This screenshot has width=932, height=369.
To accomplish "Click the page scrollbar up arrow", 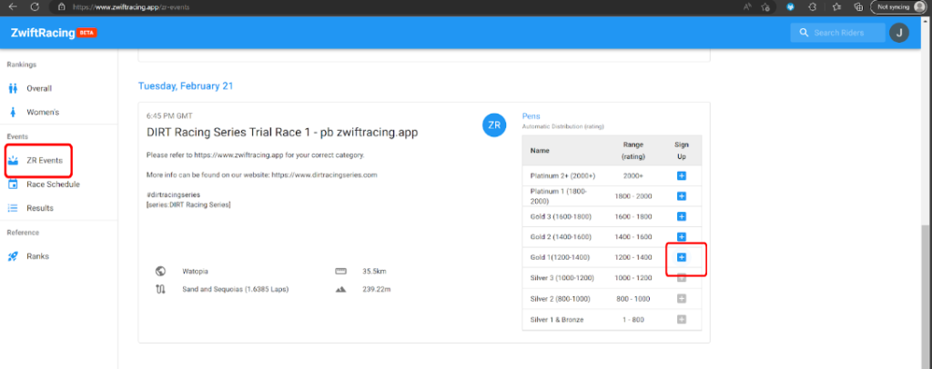I will [927, 20].
